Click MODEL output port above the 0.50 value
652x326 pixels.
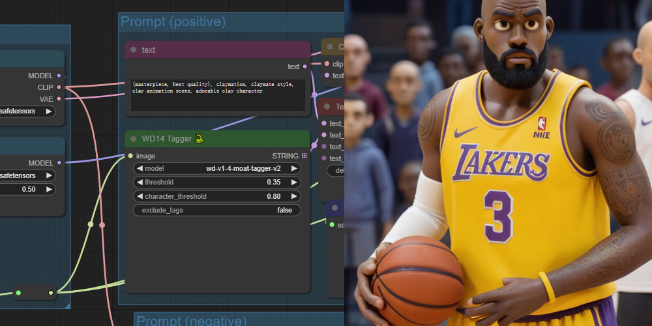(59, 163)
